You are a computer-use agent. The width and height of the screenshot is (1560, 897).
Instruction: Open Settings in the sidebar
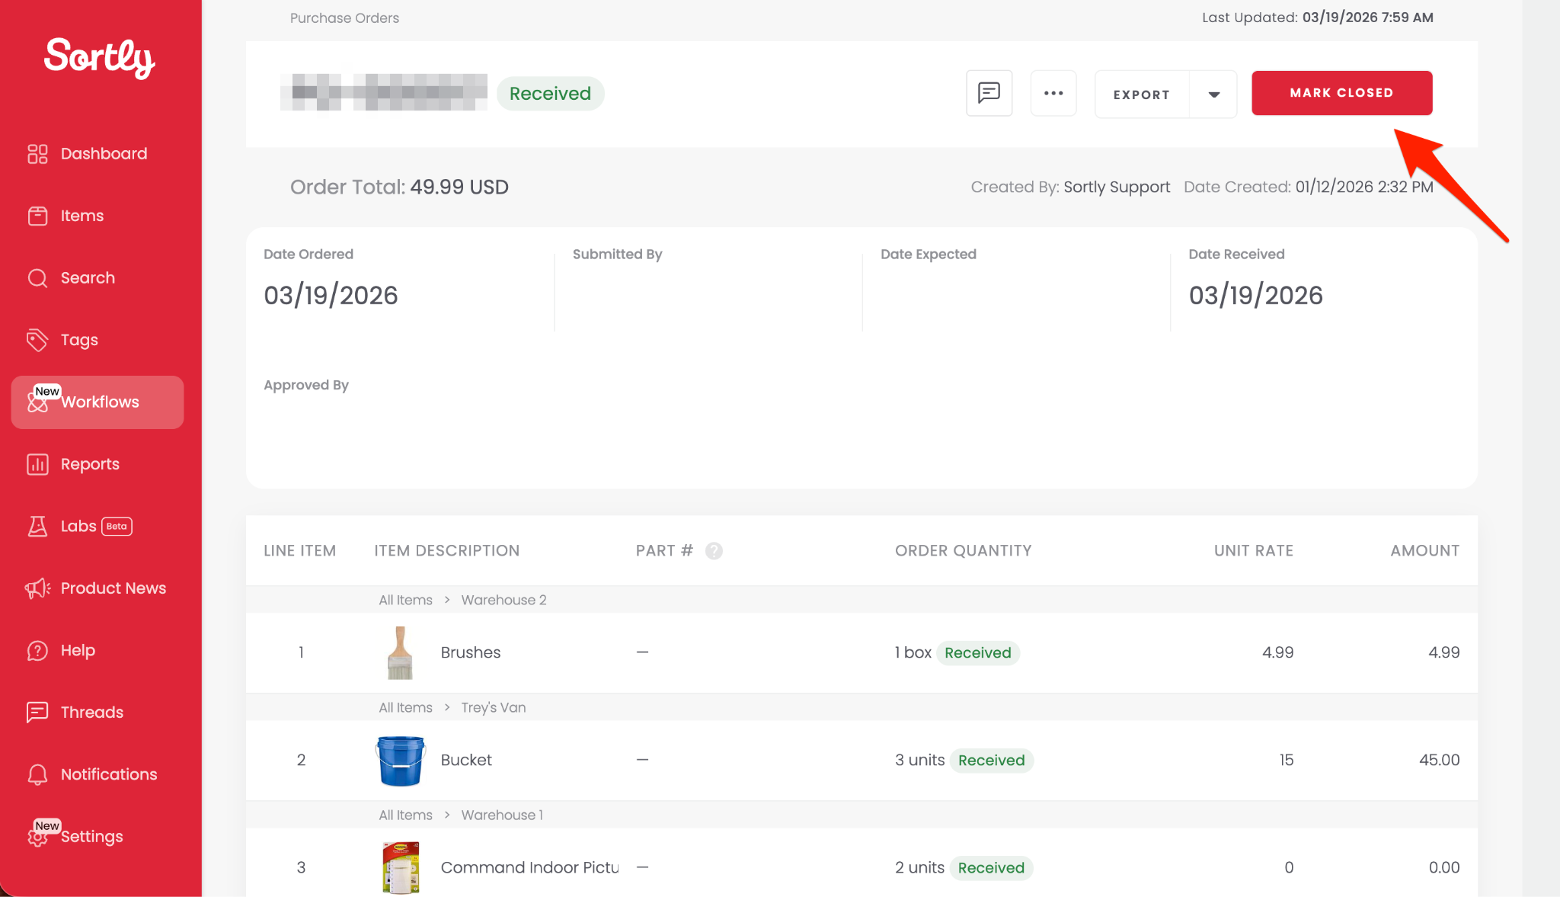coord(91,836)
